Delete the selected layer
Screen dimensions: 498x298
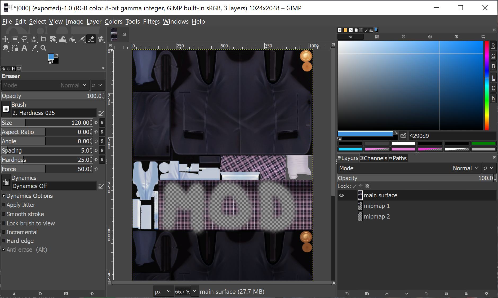(486, 293)
